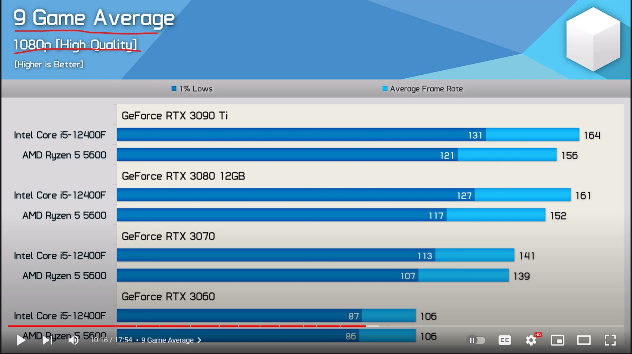Click the 'GeForce RTX 3070' heading
The image size is (632, 354).
[x=168, y=236]
